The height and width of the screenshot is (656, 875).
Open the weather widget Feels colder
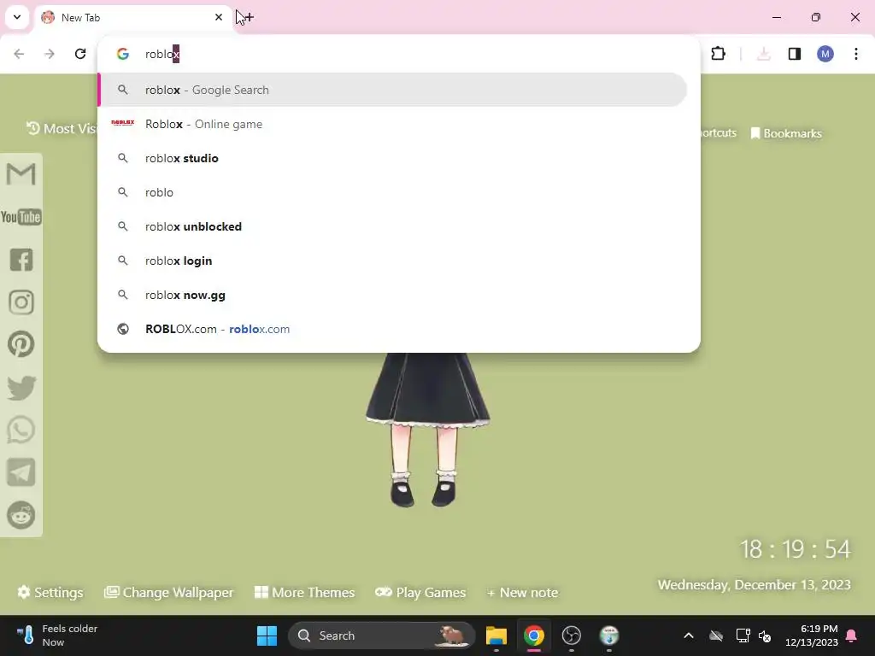(57, 635)
